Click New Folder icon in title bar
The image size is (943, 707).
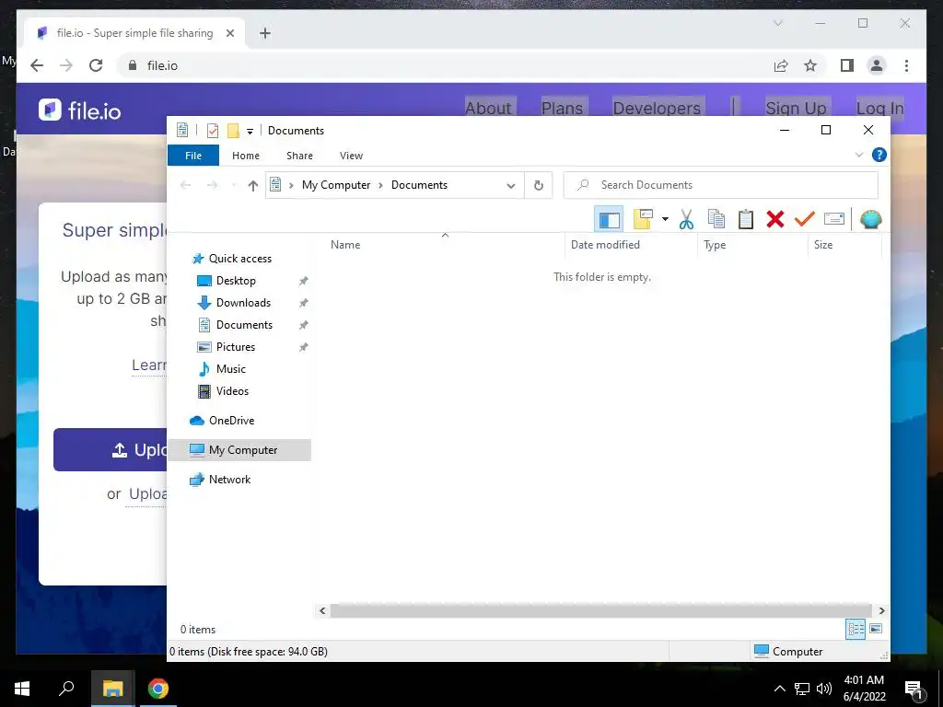(233, 131)
